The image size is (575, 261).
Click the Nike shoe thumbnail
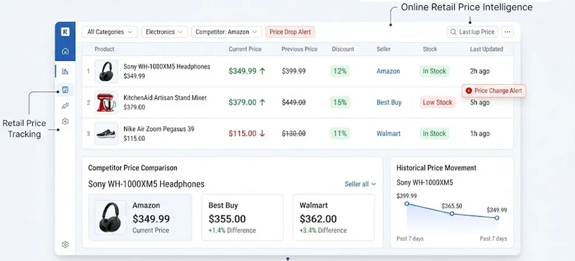tap(106, 133)
